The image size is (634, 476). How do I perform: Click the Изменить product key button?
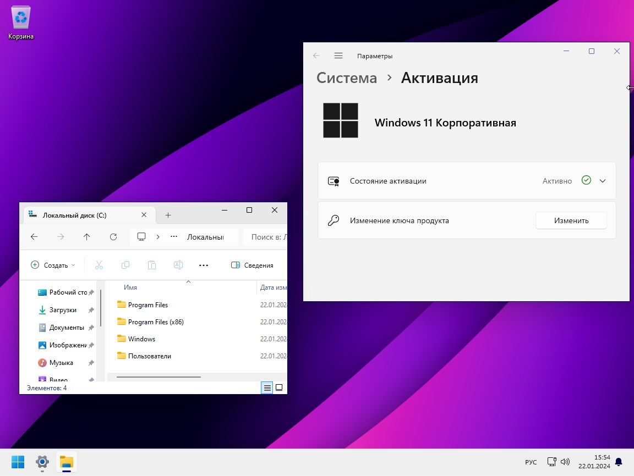[571, 220]
